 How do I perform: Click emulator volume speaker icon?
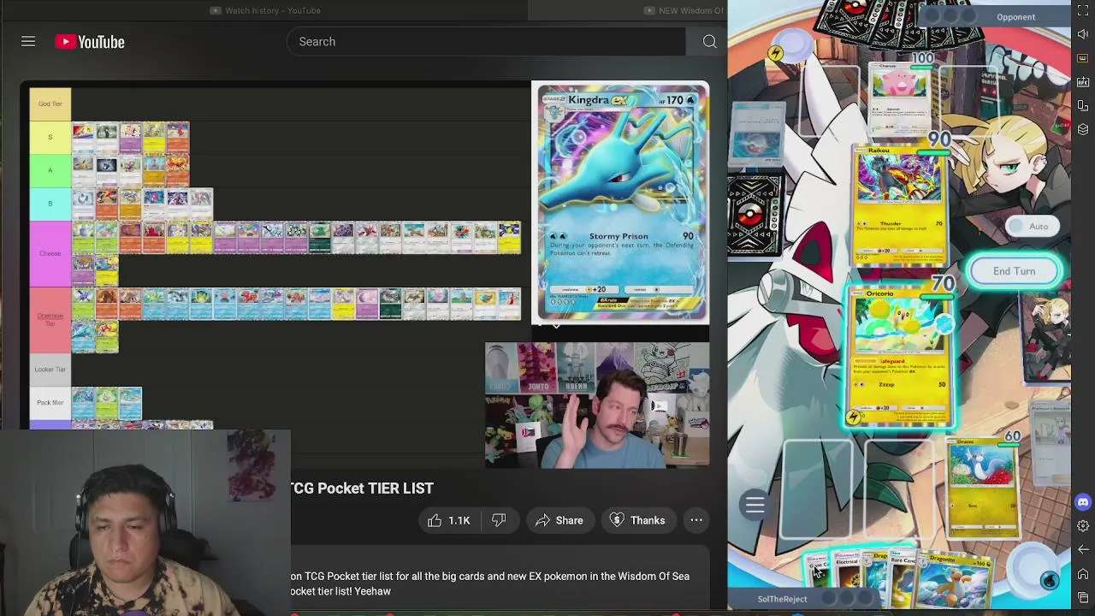pos(1083,34)
